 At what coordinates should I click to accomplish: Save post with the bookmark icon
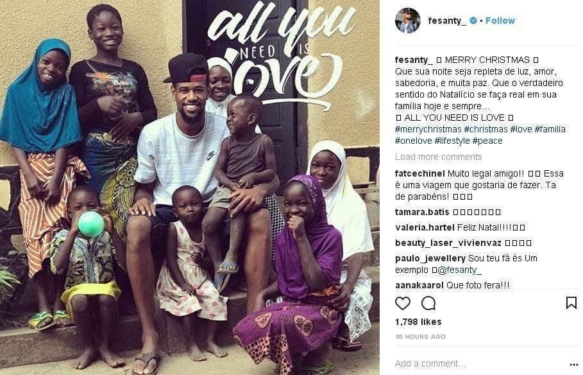pyautogui.click(x=571, y=303)
